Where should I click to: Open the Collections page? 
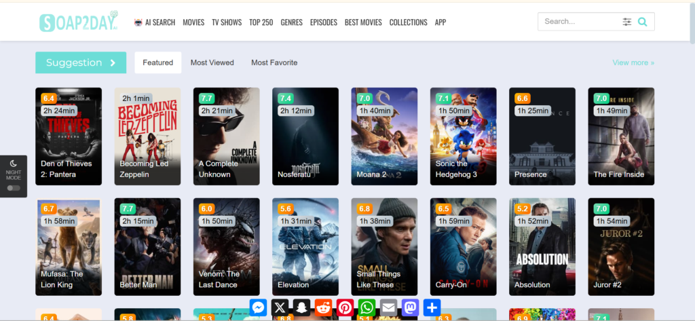tap(408, 22)
